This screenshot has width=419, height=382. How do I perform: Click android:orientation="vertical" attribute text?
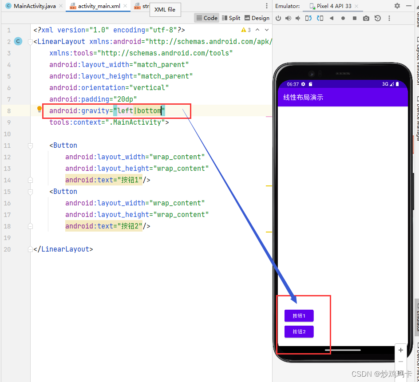click(x=109, y=87)
